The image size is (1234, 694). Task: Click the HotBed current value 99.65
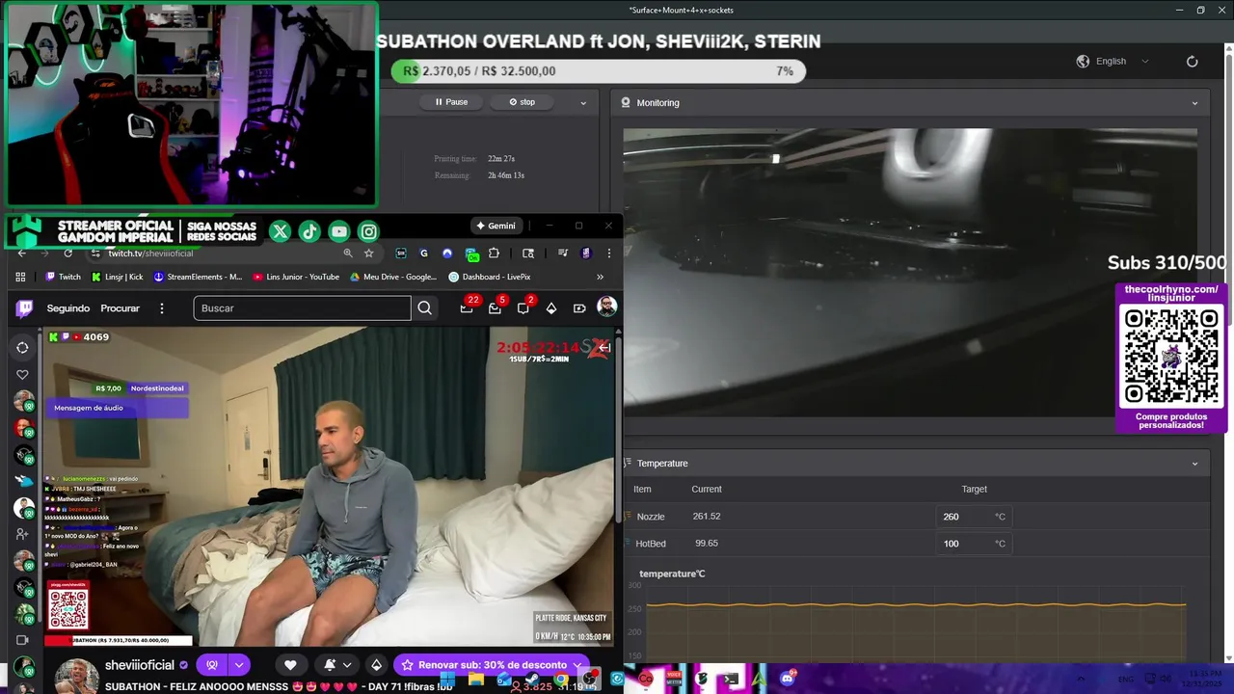[706, 544]
